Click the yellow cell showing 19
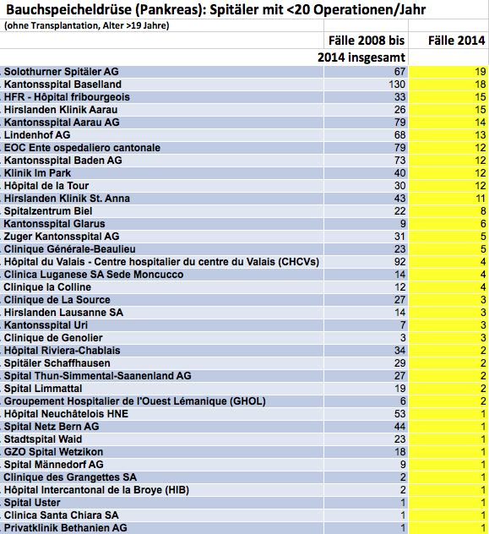 448,72
